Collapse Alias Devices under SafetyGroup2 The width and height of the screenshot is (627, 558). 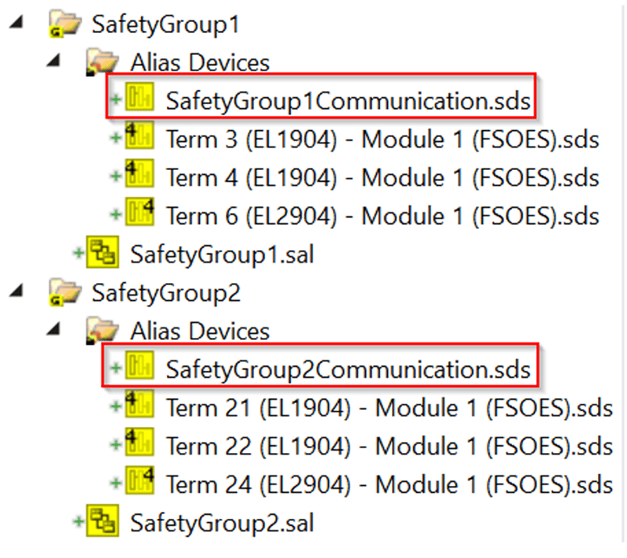(x=53, y=329)
